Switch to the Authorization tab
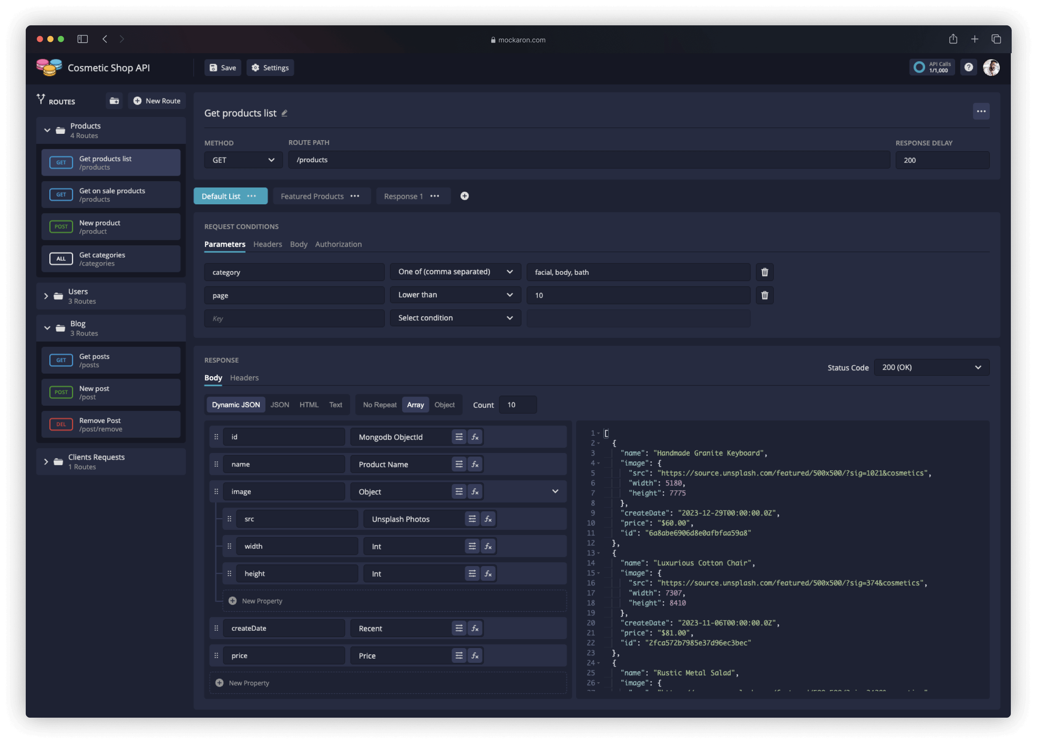Screen dimensions: 1037x743 338,244
